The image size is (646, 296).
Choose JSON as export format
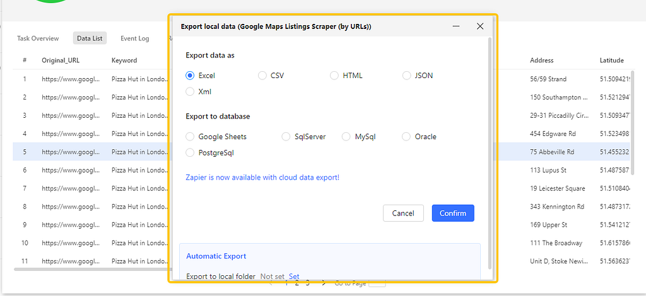click(407, 76)
